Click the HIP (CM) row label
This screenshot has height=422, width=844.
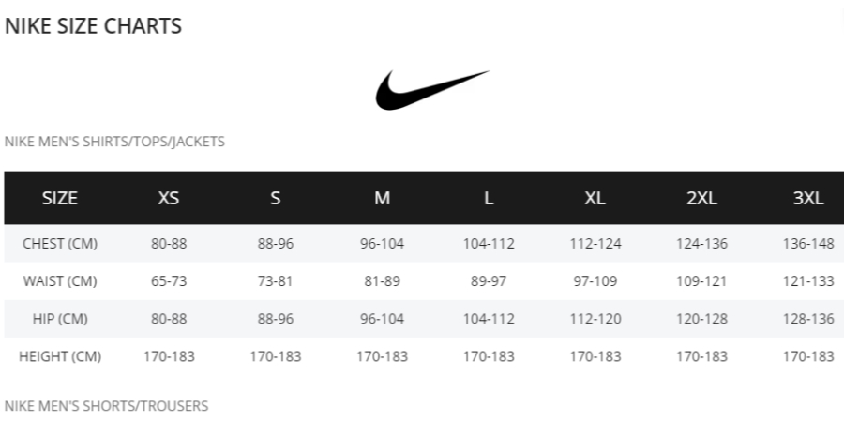click(60, 319)
